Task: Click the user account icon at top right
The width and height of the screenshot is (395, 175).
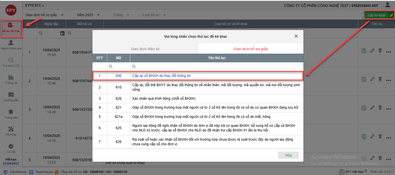Action: click(x=387, y=5)
